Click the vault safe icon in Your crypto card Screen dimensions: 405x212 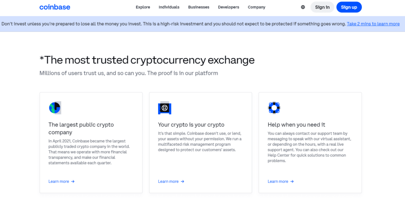click(165, 108)
